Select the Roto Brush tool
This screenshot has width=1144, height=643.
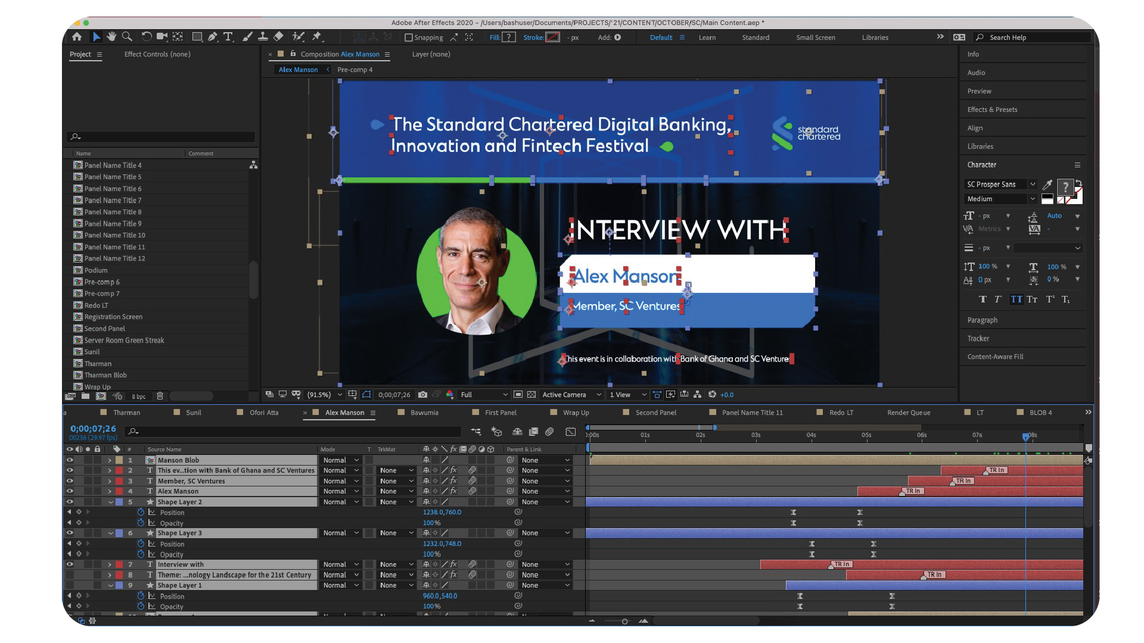[298, 37]
